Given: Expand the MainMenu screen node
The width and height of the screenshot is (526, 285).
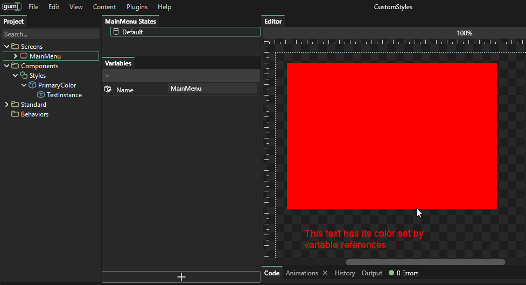Looking at the screenshot, I should pyautogui.click(x=15, y=56).
